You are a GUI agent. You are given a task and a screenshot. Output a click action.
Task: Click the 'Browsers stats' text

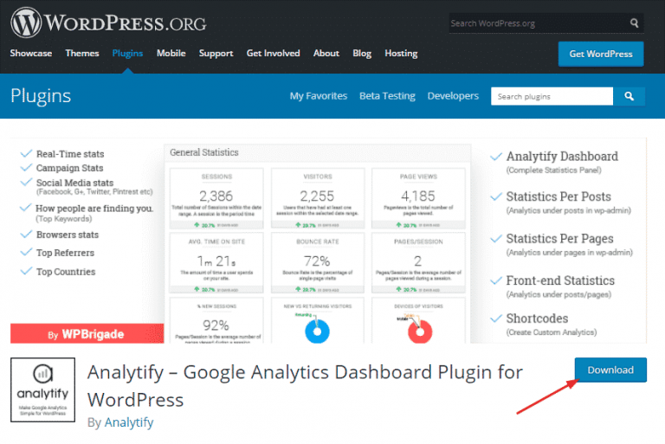[x=68, y=235]
